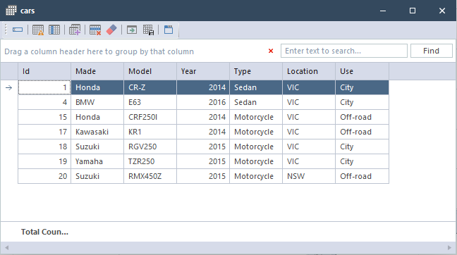The image size is (457, 255).
Task: Click the group-by panel hint text
Action: tap(99, 51)
